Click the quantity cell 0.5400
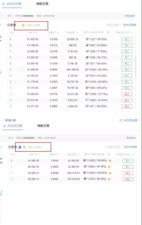The width and height of the screenshot is (142, 225). click(54, 167)
